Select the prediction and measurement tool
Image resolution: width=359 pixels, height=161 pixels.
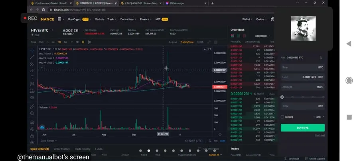32,91
